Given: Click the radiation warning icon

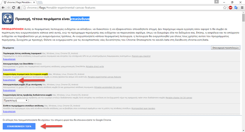Looking at the screenshot, I should [8, 19].
